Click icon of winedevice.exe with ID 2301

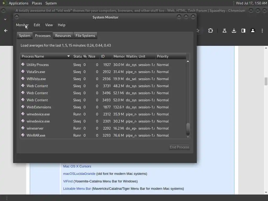(23, 121)
